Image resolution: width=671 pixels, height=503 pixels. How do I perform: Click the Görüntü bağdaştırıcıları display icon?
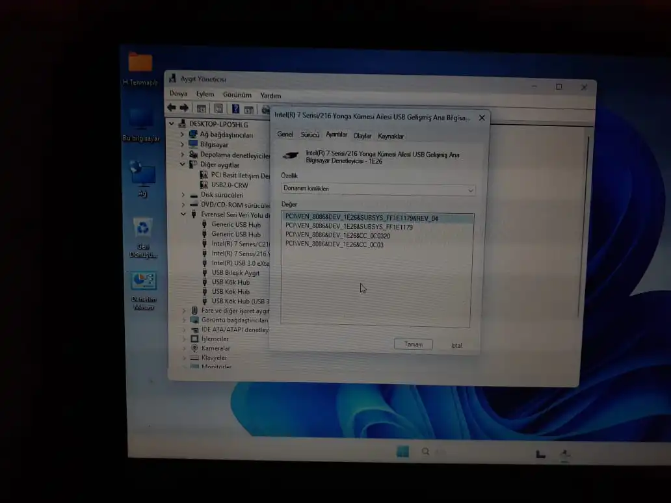pyautogui.click(x=194, y=320)
